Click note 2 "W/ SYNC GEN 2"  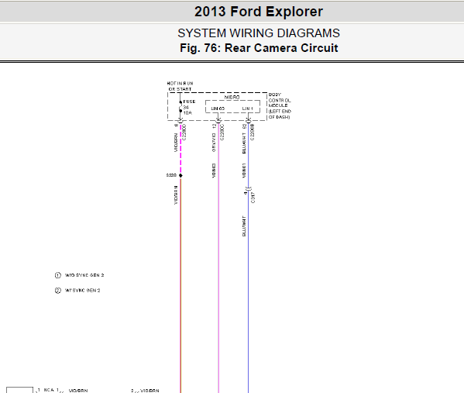click(x=83, y=290)
